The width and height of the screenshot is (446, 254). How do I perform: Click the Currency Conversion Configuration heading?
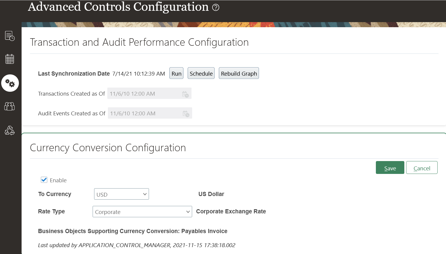click(108, 148)
